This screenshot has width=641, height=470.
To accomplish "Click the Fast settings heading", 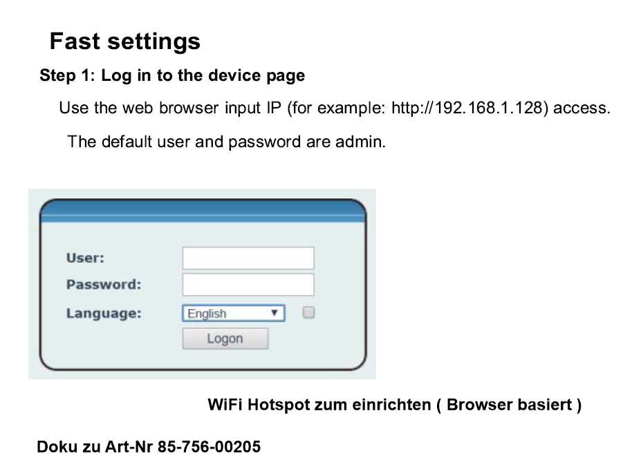I will point(125,41).
